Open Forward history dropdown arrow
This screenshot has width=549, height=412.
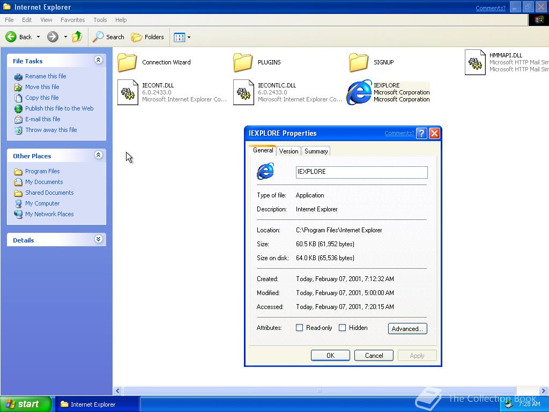[x=65, y=37]
